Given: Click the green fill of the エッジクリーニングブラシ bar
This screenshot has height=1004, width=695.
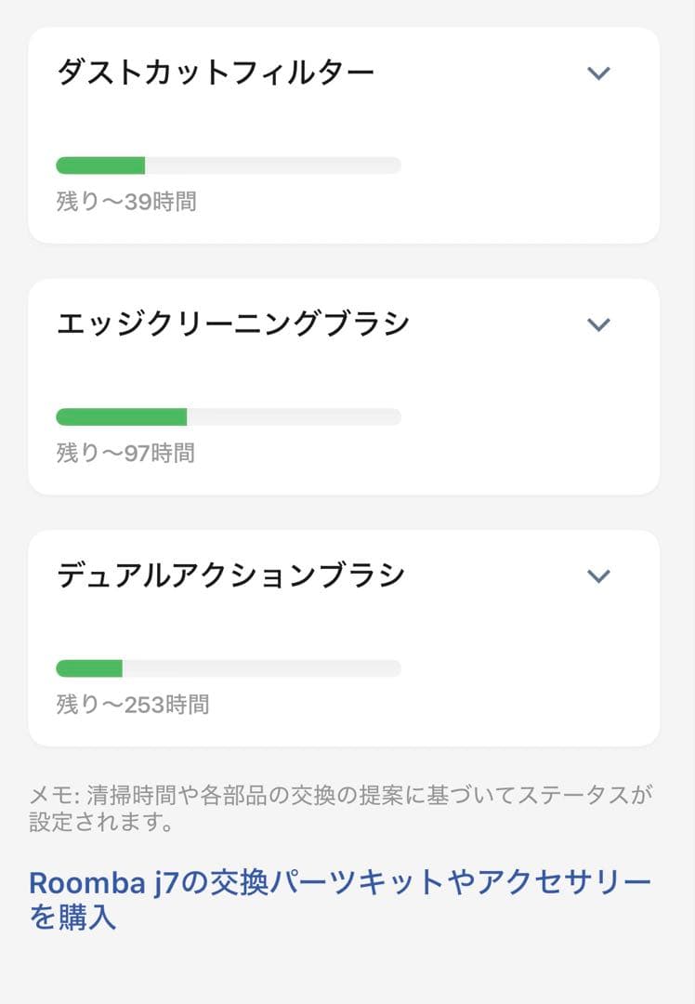Looking at the screenshot, I should coord(121,416).
